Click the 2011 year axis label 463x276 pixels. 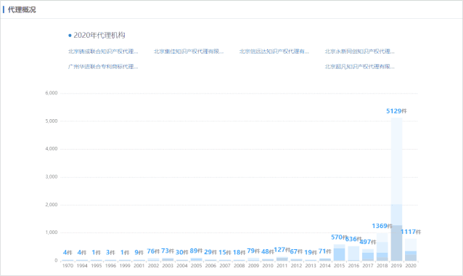[x=282, y=266]
